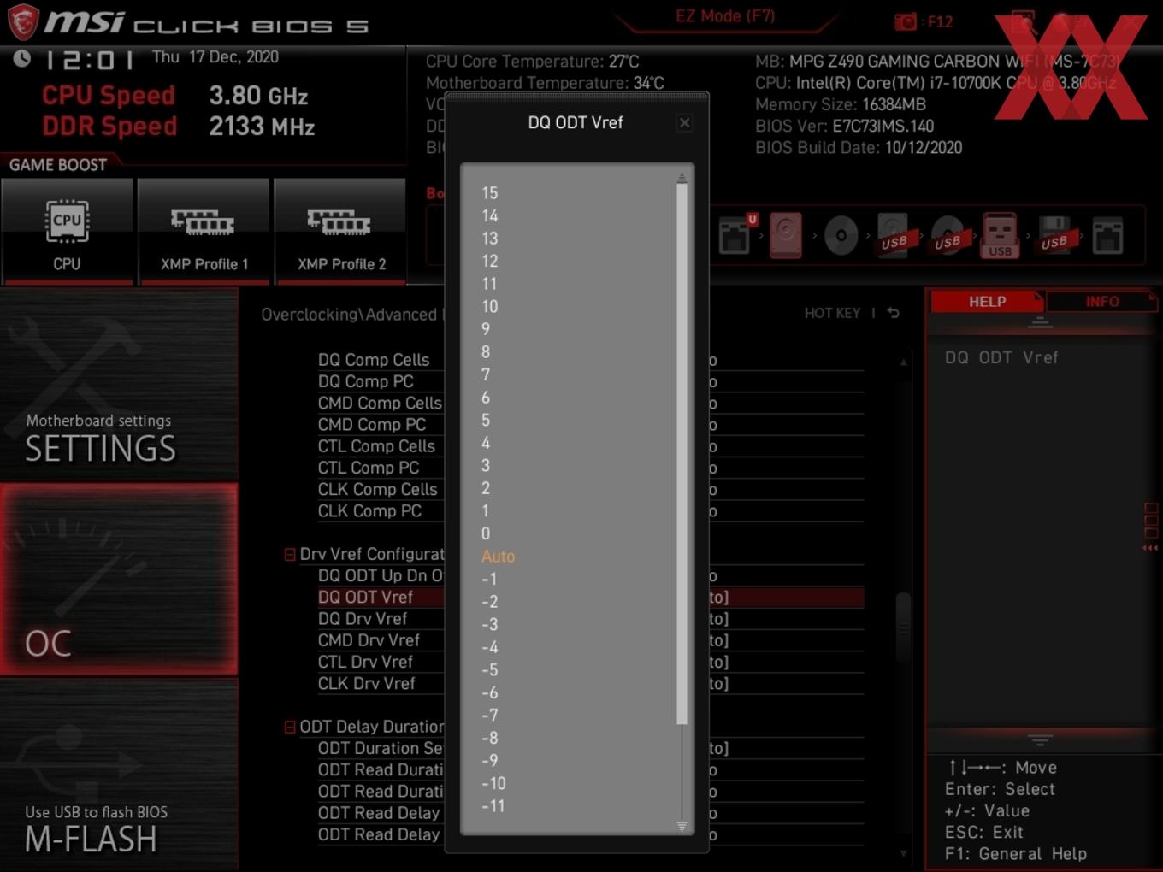Open the OC section

coord(119,580)
